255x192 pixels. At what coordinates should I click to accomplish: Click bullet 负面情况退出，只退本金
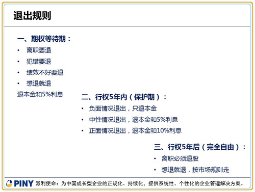click(123, 108)
